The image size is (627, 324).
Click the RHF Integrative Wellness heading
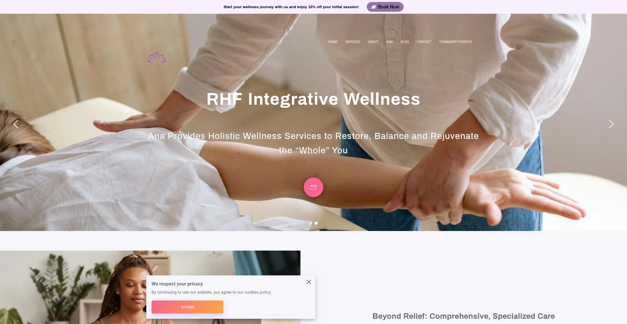pyautogui.click(x=313, y=99)
